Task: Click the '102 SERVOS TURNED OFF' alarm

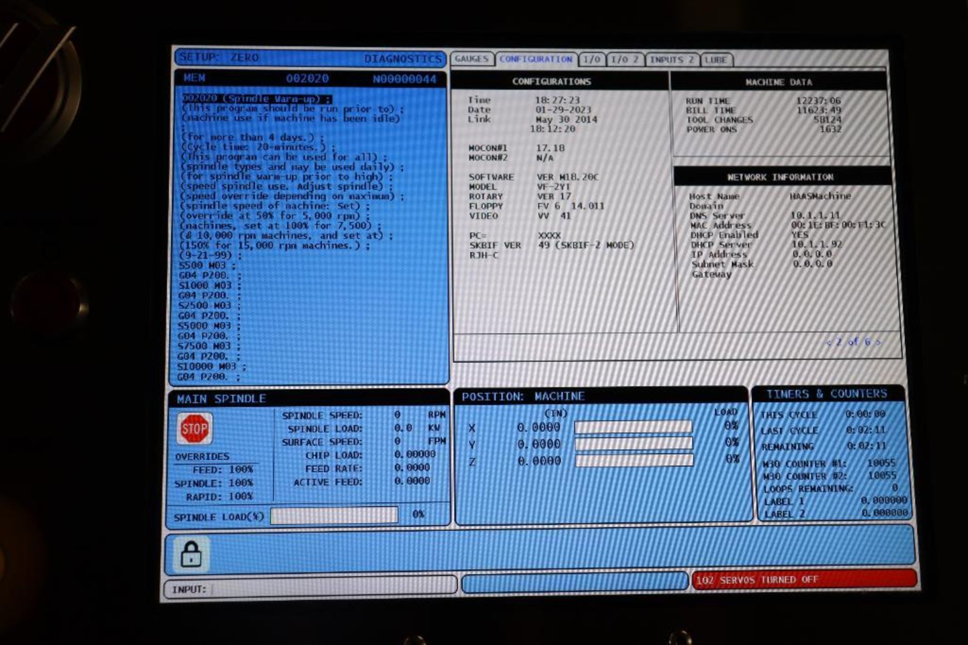Action: [x=804, y=580]
